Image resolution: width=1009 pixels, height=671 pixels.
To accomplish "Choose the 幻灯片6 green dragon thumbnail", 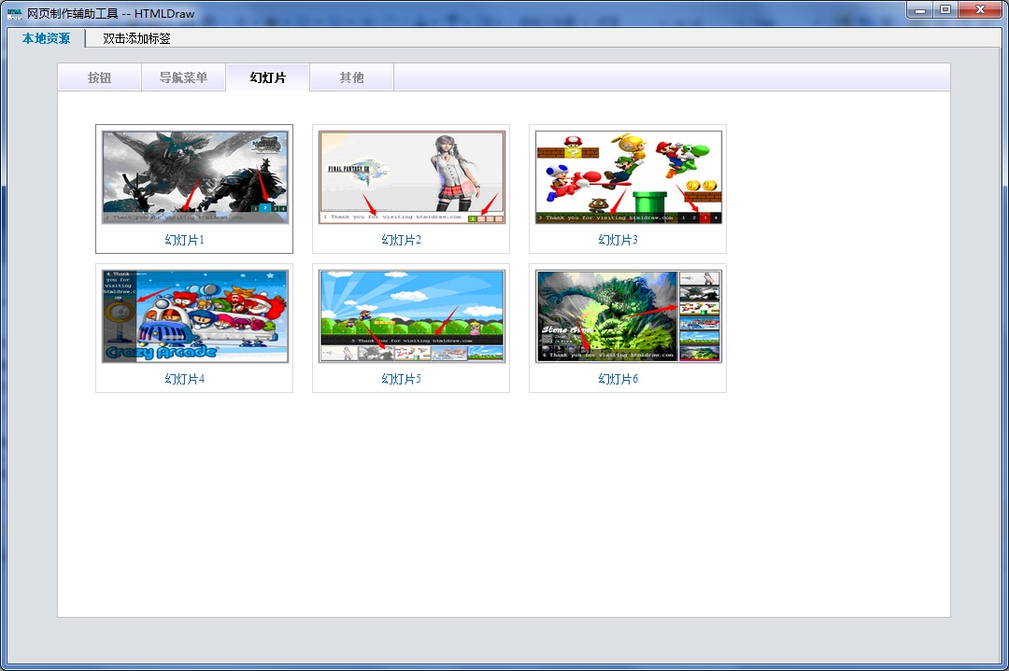I will (x=628, y=316).
